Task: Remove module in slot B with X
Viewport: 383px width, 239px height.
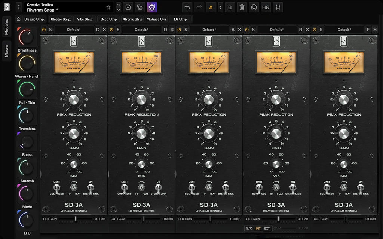Action: tap(307, 30)
